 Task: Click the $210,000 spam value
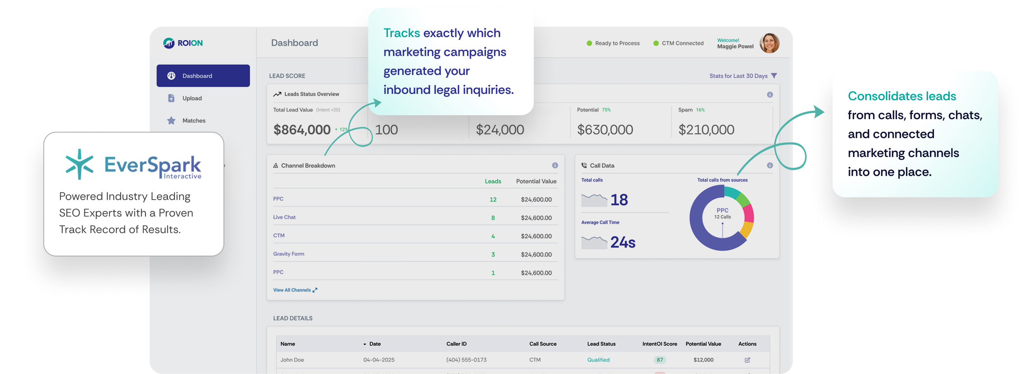click(706, 129)
